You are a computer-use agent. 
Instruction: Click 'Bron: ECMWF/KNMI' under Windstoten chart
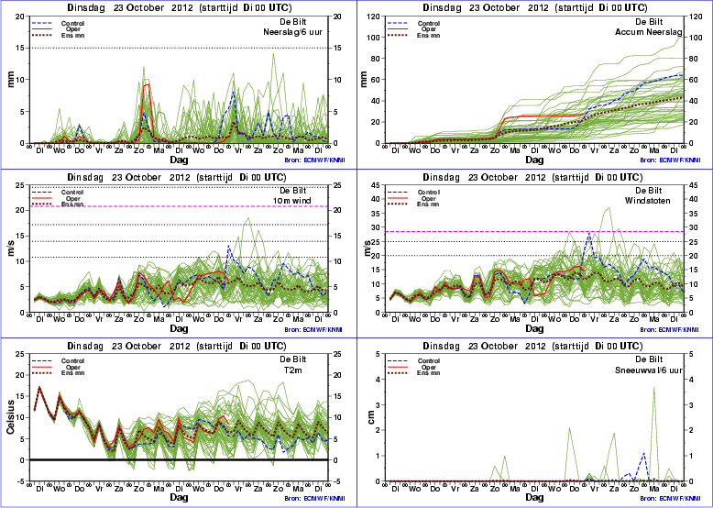click(x=670, y=330)
